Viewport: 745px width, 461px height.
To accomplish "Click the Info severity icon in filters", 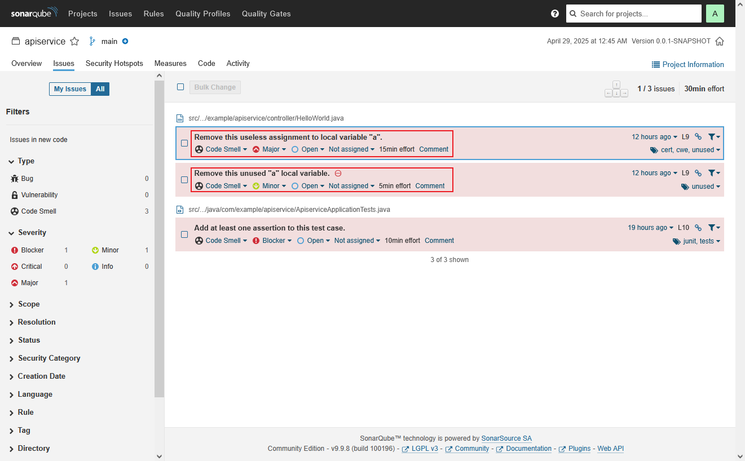I will [95, 267].
